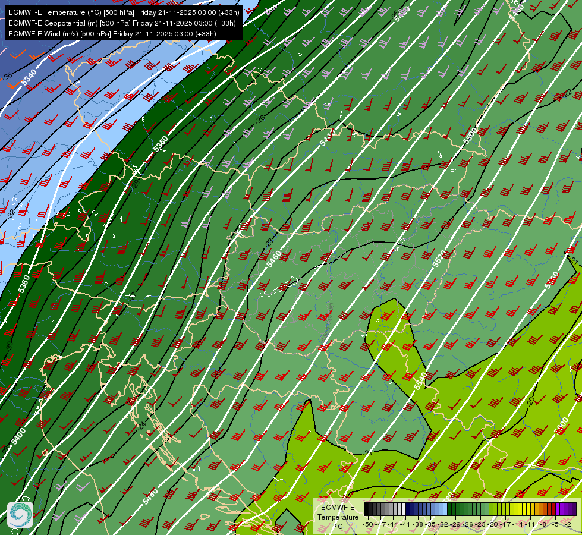
Task: Click the swirl weather logo icon
Action: 20,515
